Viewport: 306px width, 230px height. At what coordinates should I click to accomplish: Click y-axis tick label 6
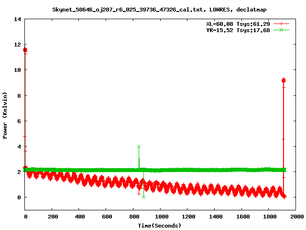pyautogui.click(x=19, y=121)
